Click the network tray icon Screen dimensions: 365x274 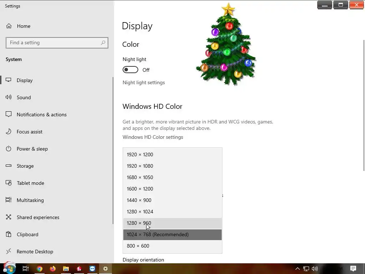[306, 269]
